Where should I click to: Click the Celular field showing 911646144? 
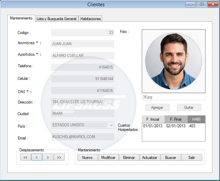(83, 79)
